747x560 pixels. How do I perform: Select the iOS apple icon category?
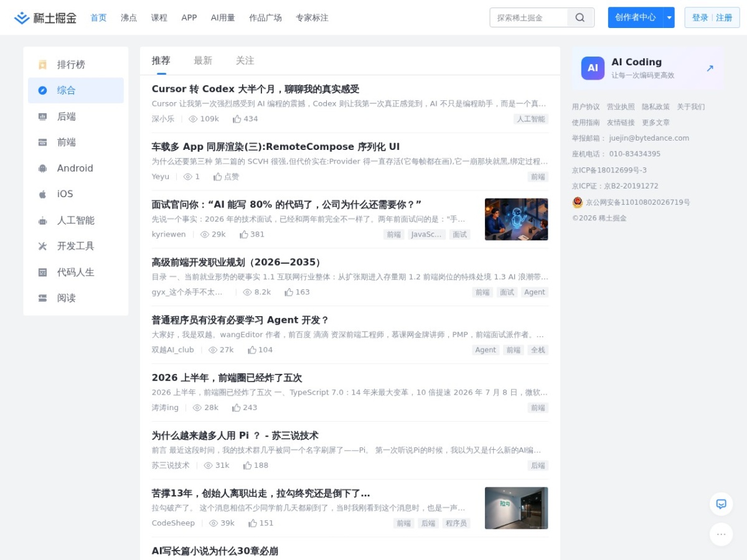point(42,194)
